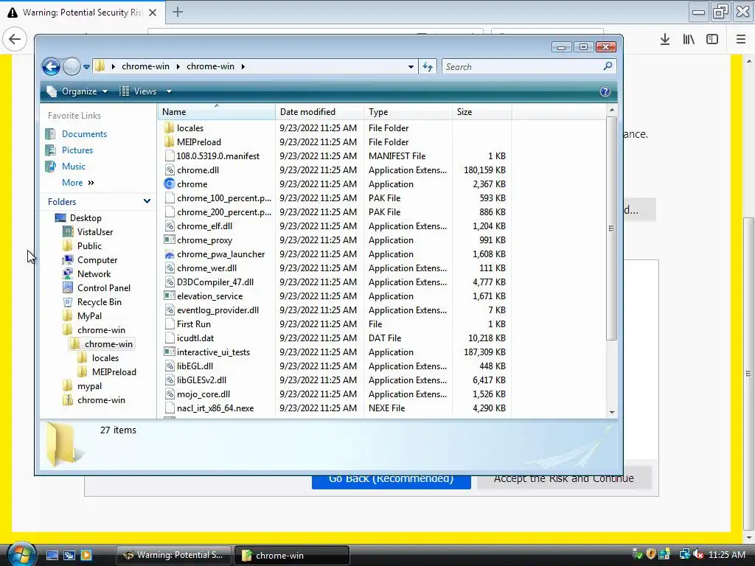Select chrome_wer.dll file icon
This screenshot has height=566, width=755.
point(169,268)
